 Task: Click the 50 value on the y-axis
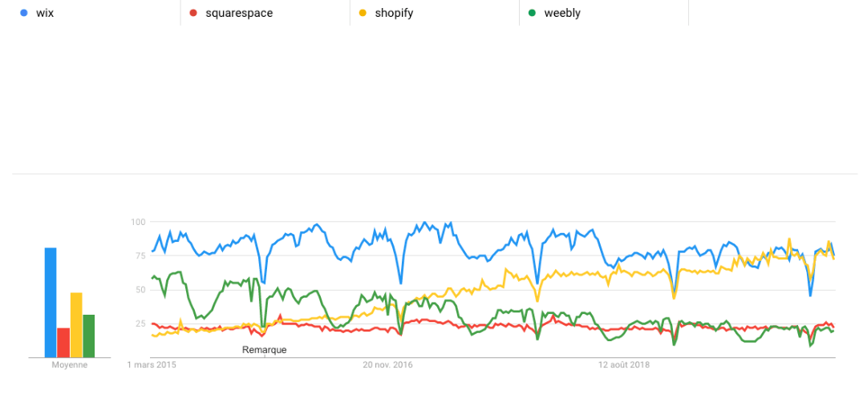point(140,290)
